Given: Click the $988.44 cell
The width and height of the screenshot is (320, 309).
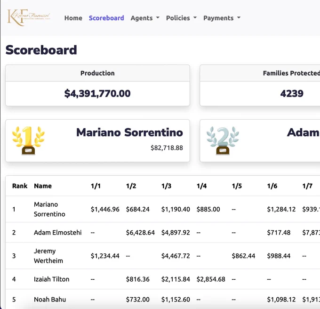Looking at the screenshot, I should point(279,256).
